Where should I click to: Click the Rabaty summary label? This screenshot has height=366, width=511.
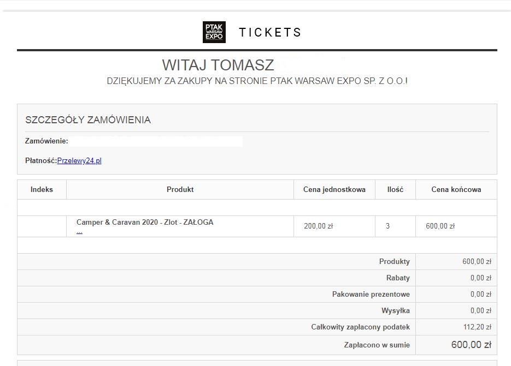click(x=398, y=278)
